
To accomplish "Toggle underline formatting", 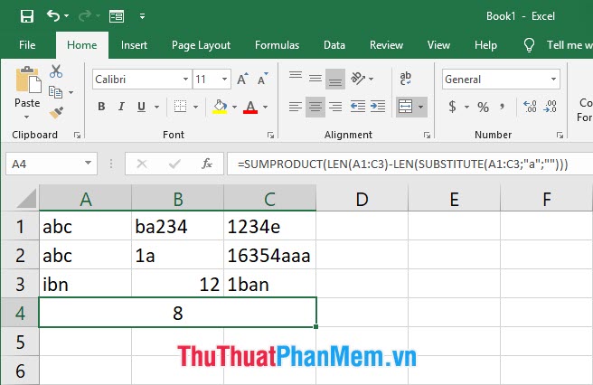I will pos(141,107).
